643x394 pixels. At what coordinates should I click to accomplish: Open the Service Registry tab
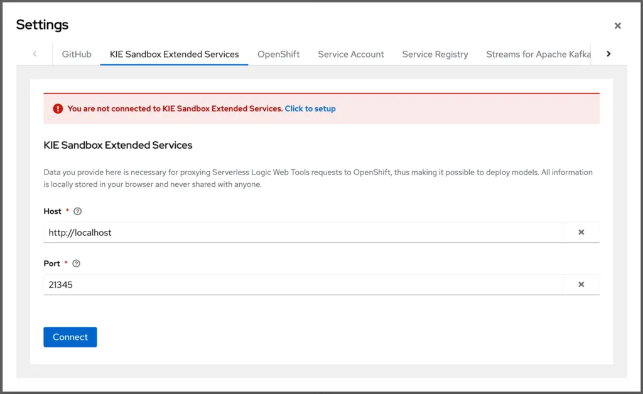(435, 54)
